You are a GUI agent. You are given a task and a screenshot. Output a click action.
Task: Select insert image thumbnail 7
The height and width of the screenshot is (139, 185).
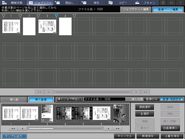tap(120, 113)
